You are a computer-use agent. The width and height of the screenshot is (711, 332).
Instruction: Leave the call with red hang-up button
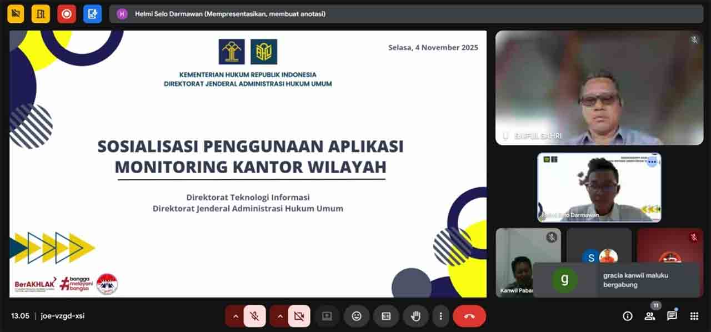tap(469, 316)
